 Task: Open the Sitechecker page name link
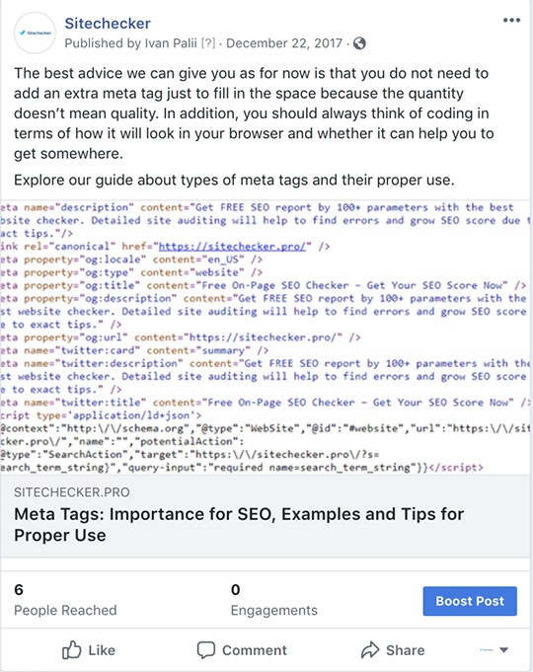[108, 23]
